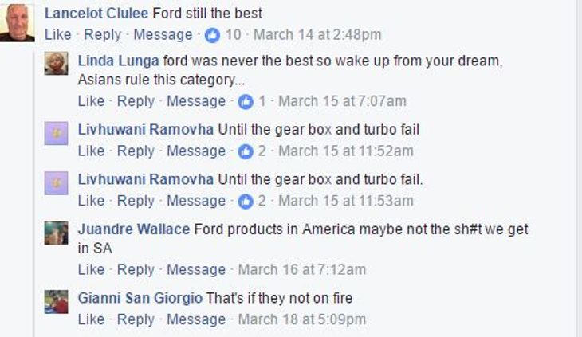Open Lancelot Clulee's profile picture

(18, 22)
